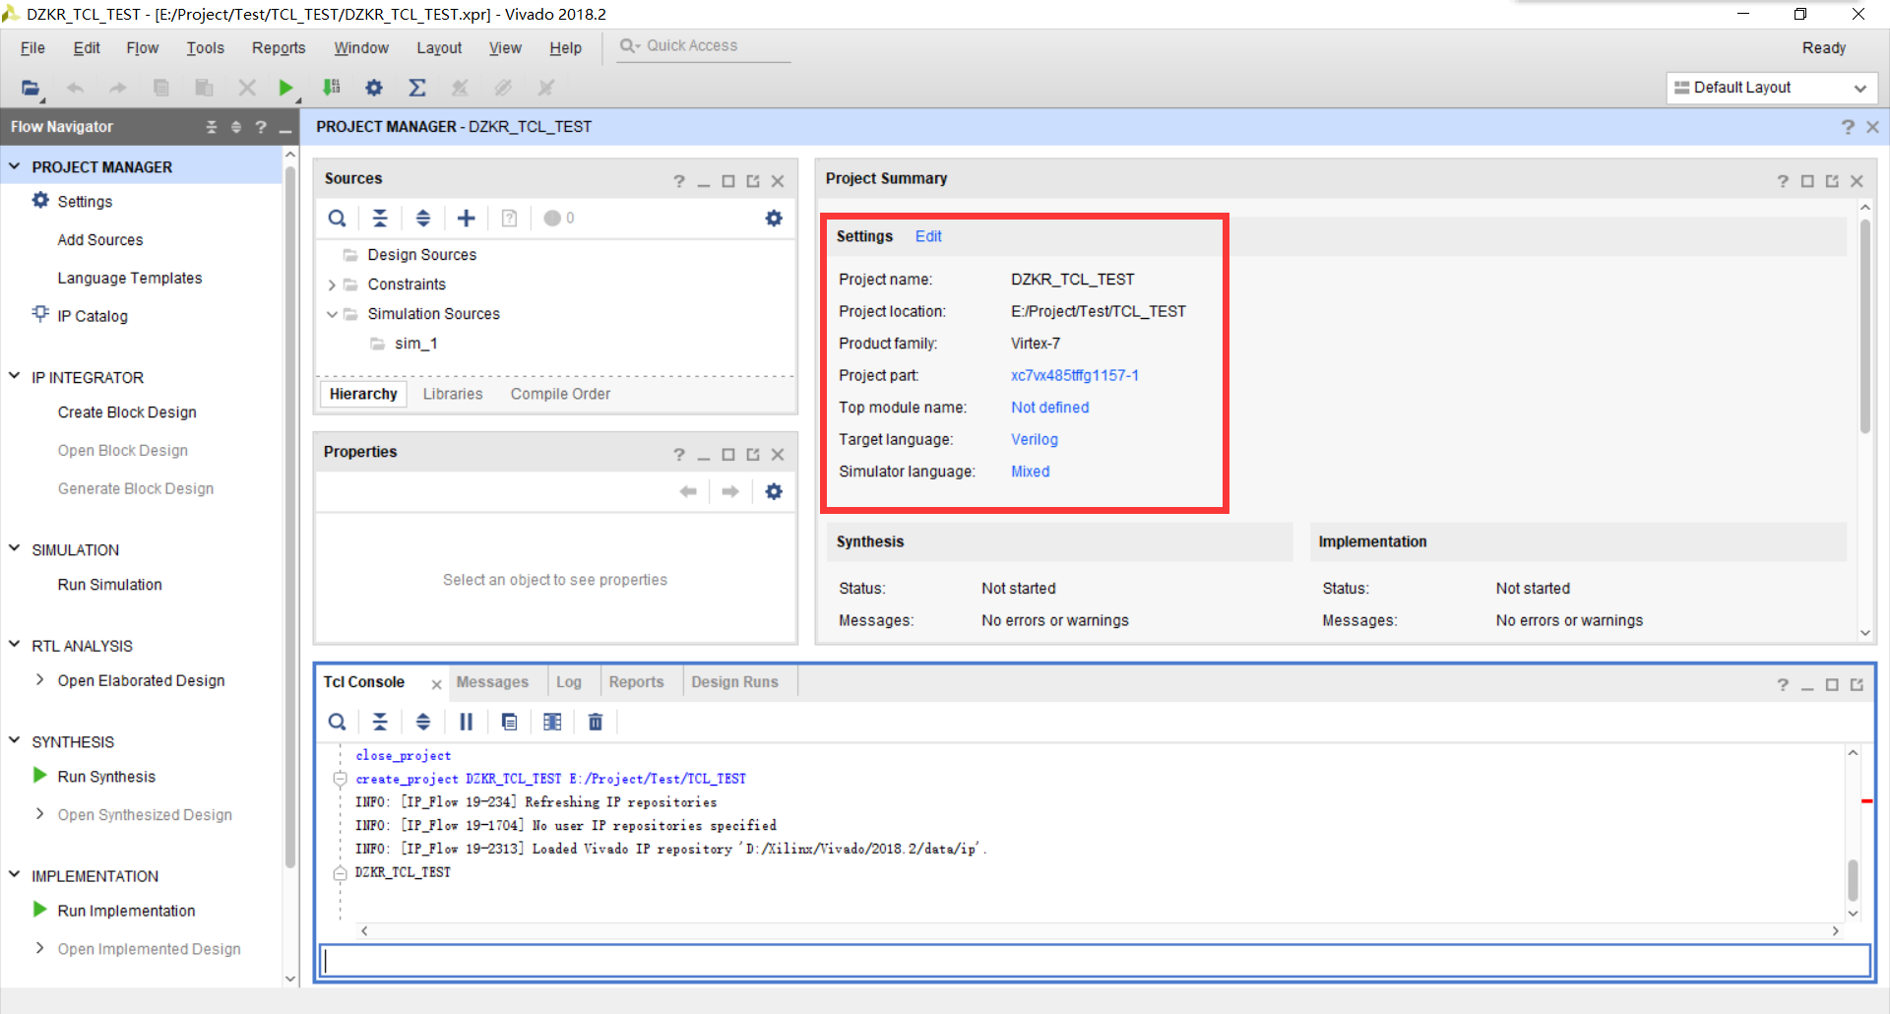Open Settings gear in main toolbar

pos(374,88)
